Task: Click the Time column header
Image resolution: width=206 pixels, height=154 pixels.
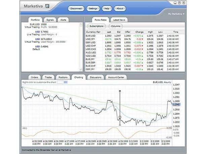Action: 175,32
